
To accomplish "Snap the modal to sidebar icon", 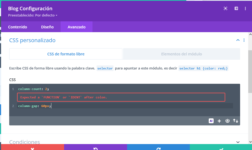I will [x=236, y=8].
